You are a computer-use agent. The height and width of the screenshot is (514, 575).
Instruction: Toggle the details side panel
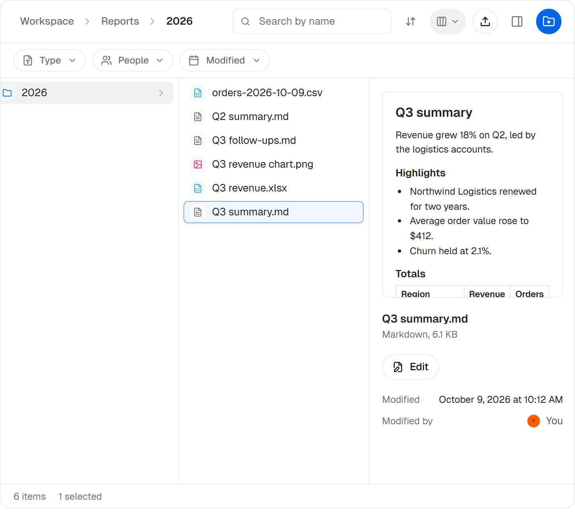tap(517, 21)
